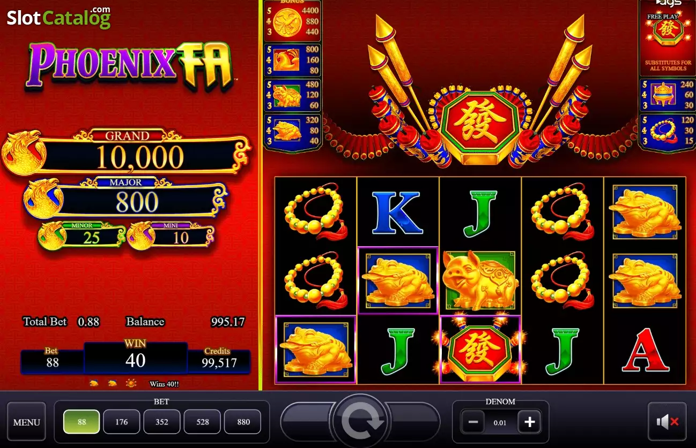The image size is (696, 448).
Task: Select the 88 bet option
Action: pyautogui.click(x=82, y=422)
